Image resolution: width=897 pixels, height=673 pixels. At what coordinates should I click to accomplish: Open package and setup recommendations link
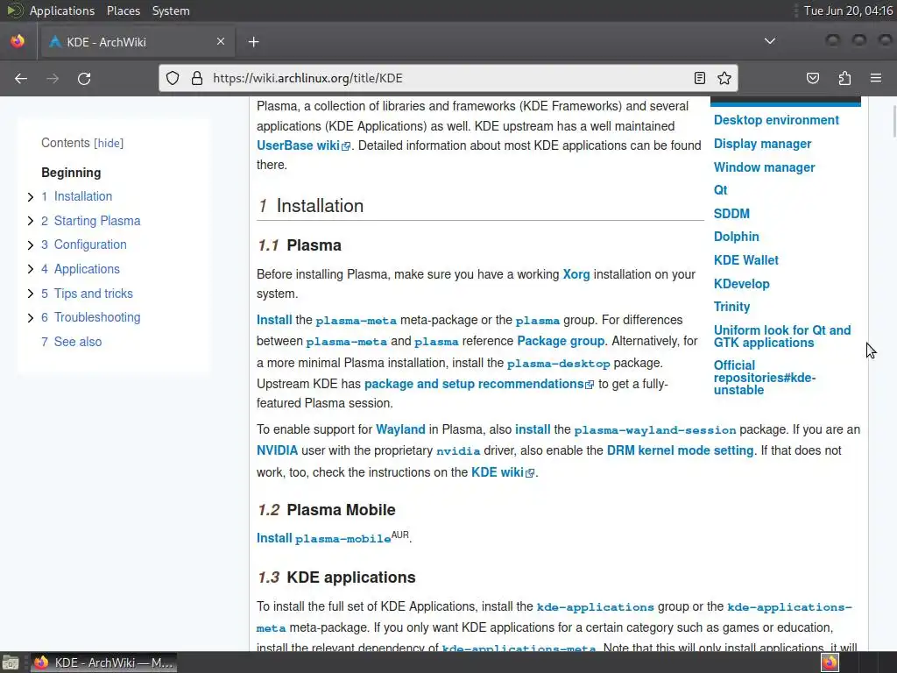click(x=474, y=384)
